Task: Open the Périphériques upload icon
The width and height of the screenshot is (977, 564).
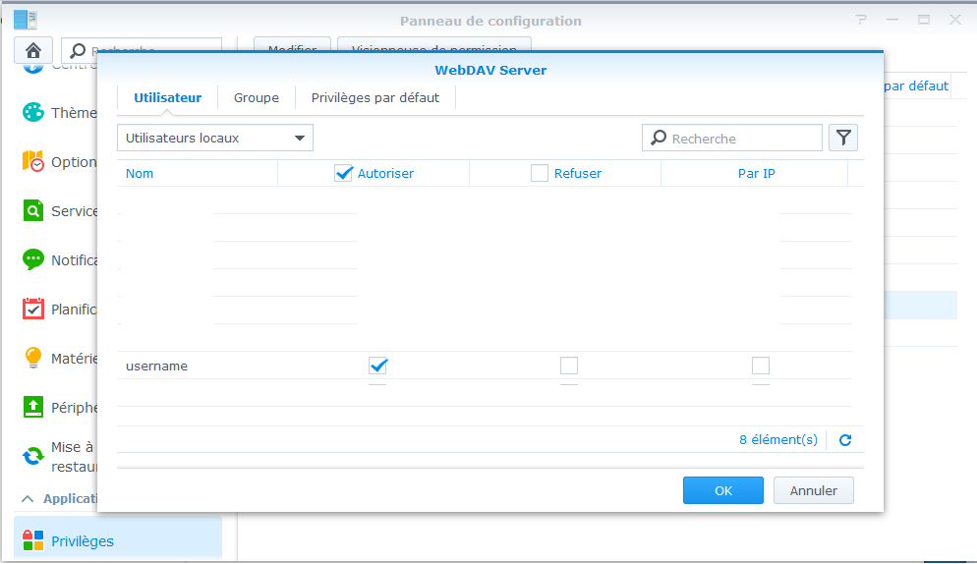Action: tap(33, 407)
